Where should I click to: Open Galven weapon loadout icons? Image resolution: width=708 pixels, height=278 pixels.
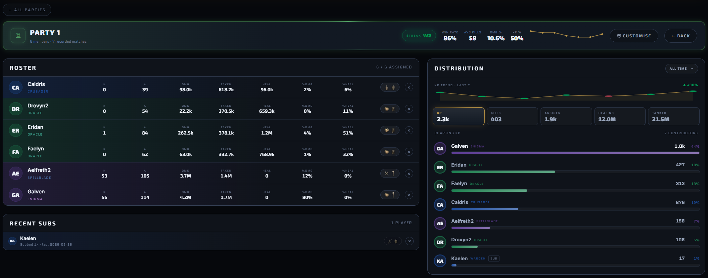coord(390,195)
